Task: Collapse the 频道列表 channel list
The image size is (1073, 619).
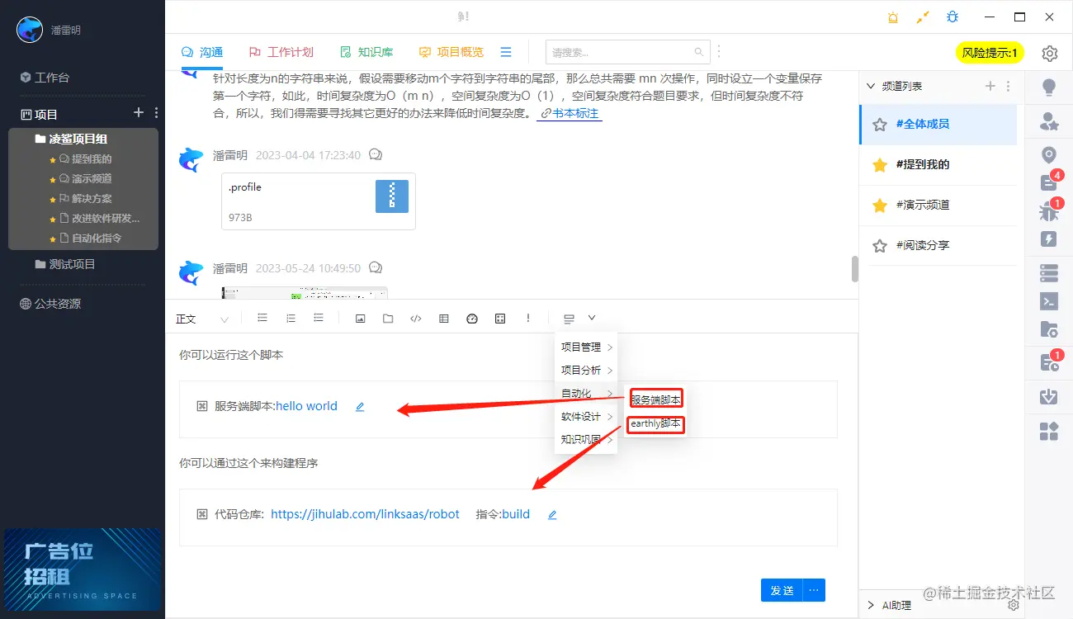Action: [x=870, y=86]
